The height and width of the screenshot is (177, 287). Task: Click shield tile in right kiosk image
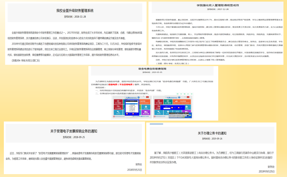pos(168,112)
